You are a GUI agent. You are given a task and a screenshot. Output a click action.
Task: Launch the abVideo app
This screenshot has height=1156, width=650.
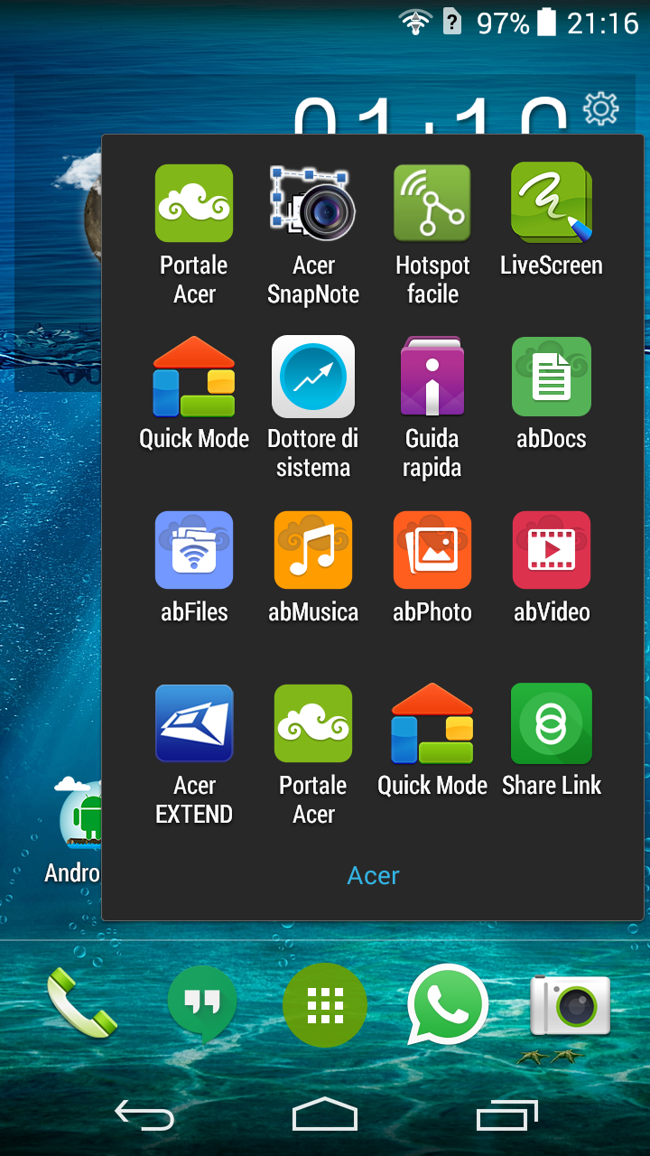click(x=552, y=550)
